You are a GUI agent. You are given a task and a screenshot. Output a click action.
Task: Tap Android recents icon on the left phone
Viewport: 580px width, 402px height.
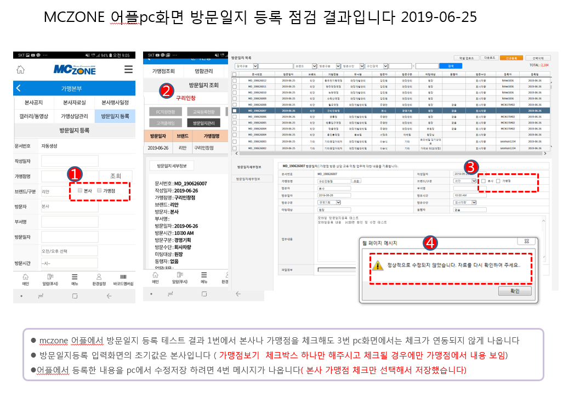[x=41, y=296]
